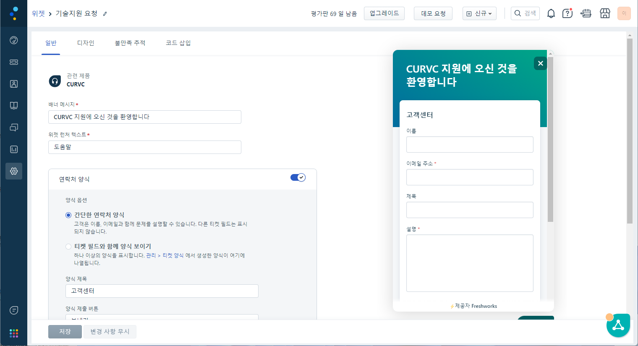Toggle the 연락처 양식 switch off
This screenshot has height=346, width=638.
point(298,177)
